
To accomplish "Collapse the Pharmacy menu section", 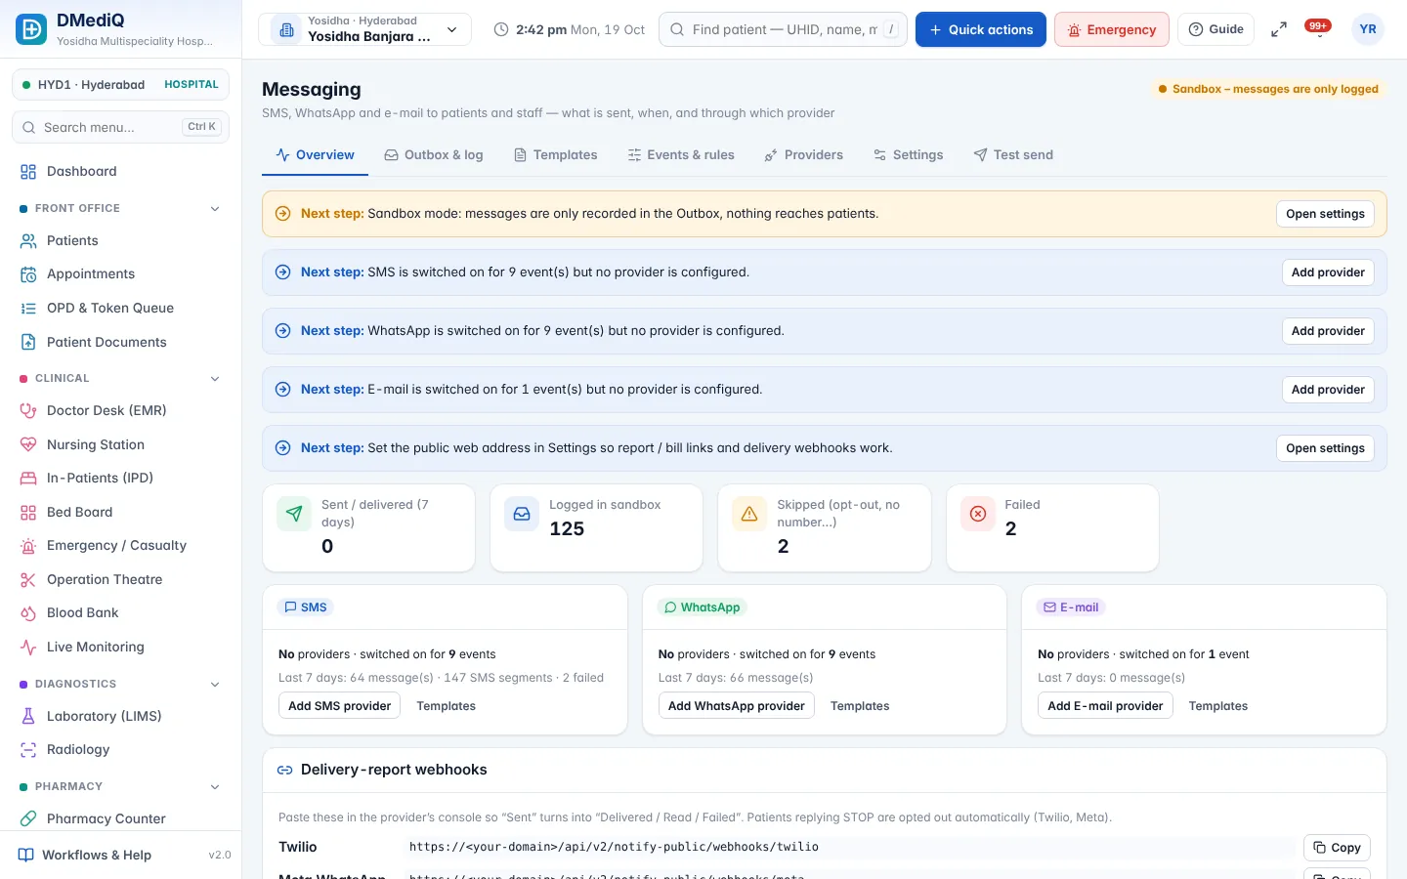I will pos(215,787).
